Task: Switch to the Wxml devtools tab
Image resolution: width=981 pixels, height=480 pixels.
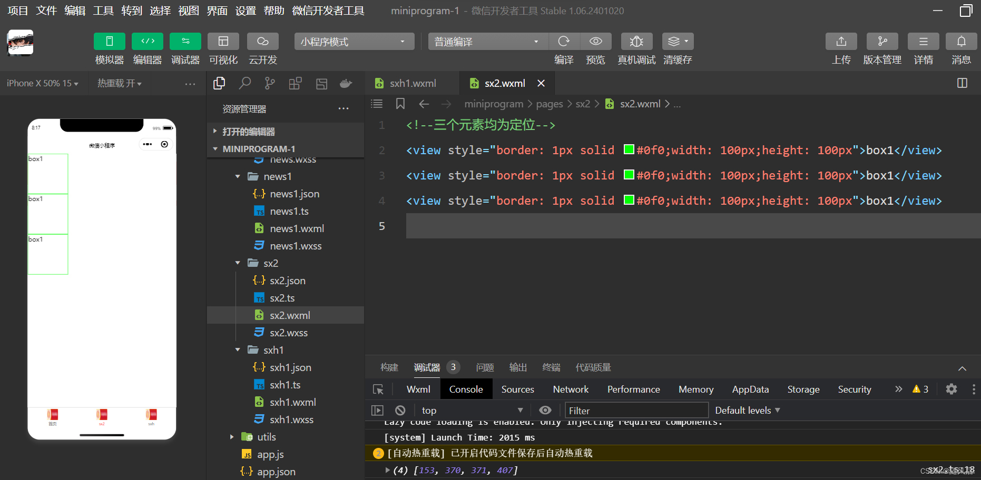Action: coord(418,389)
